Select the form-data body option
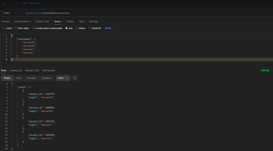 point(16,28)
